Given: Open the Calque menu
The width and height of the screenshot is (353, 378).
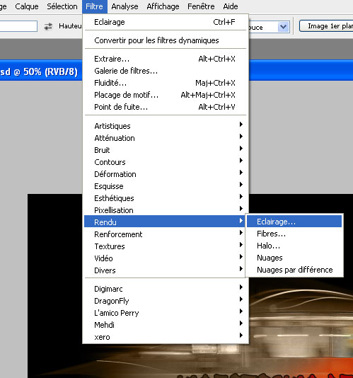Looking at the screenshot, I should [27, 6].
